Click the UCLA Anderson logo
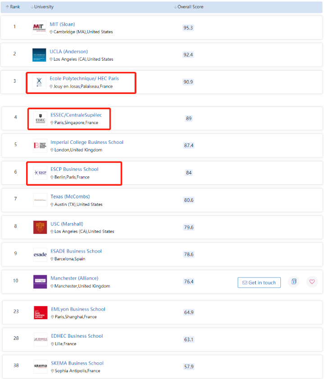 click(x=39, y=55)
